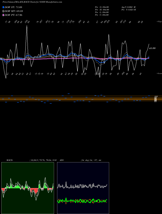Click the 'Pre V: 0.021 M' value

coord(128,9)
